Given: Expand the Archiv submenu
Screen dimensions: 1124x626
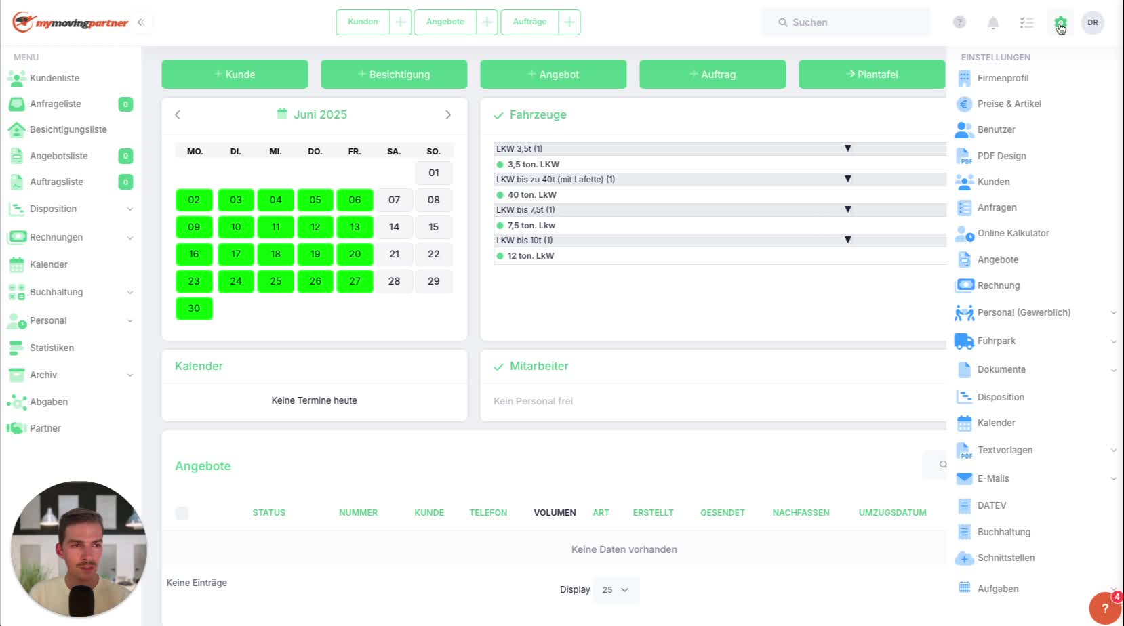Looking at the screenshot, I should (129, 375).
